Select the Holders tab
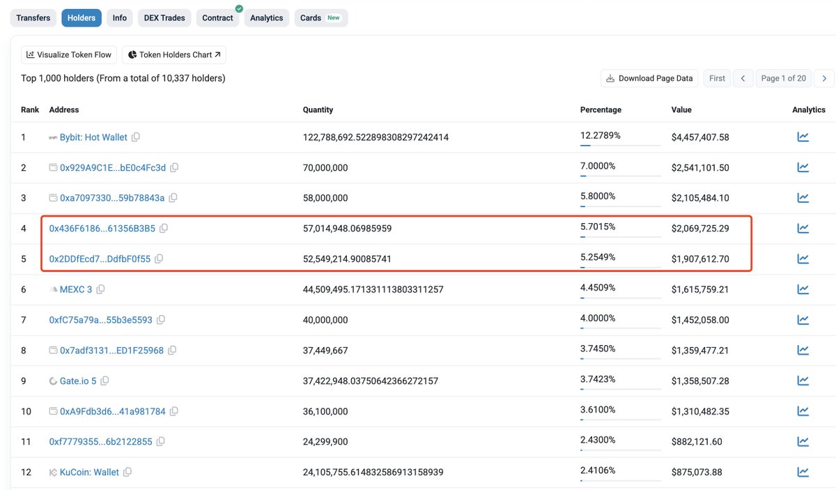836x490 pixels. click(82, 18)
